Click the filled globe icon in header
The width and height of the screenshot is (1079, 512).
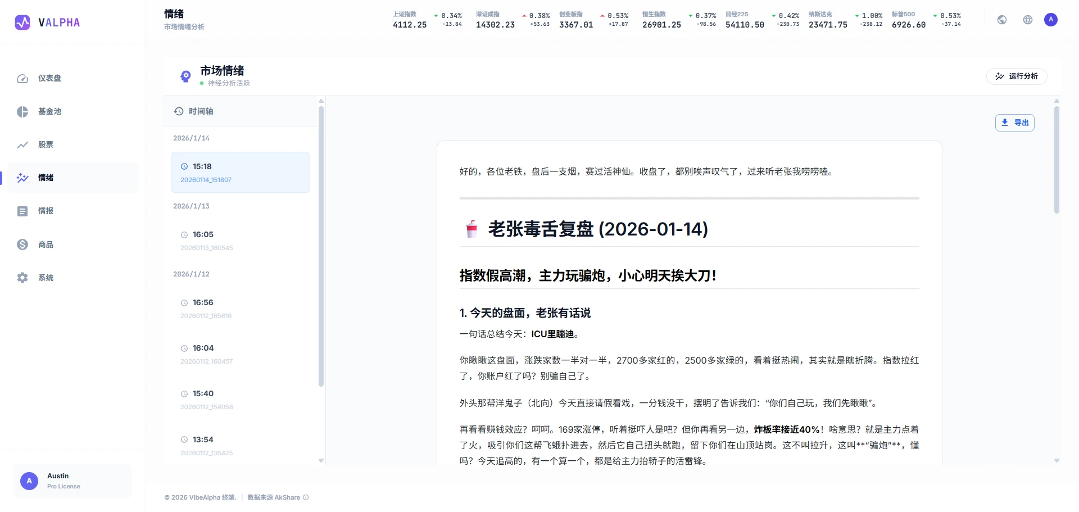(1002, 20)
